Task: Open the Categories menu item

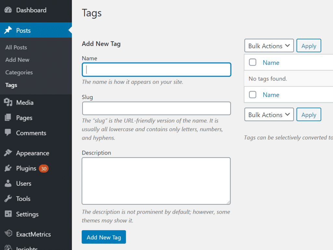Action: pyautogui.click(x=19, y=72)
